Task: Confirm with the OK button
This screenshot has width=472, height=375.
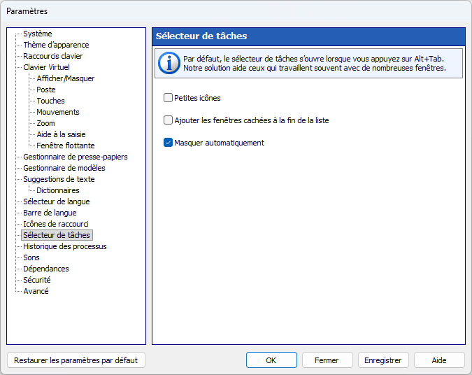Action: pos(271,360)
